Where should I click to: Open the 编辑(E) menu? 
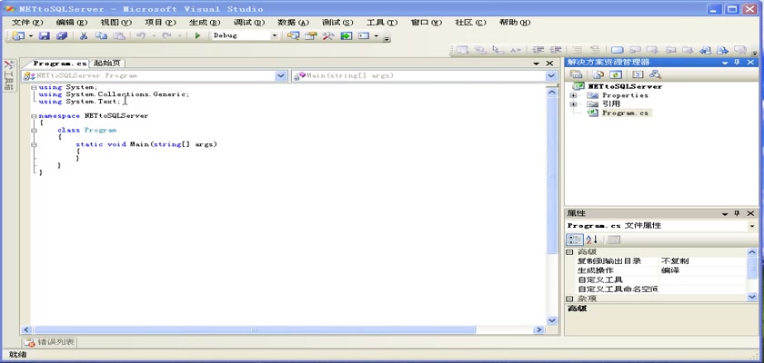pos(72,23)
